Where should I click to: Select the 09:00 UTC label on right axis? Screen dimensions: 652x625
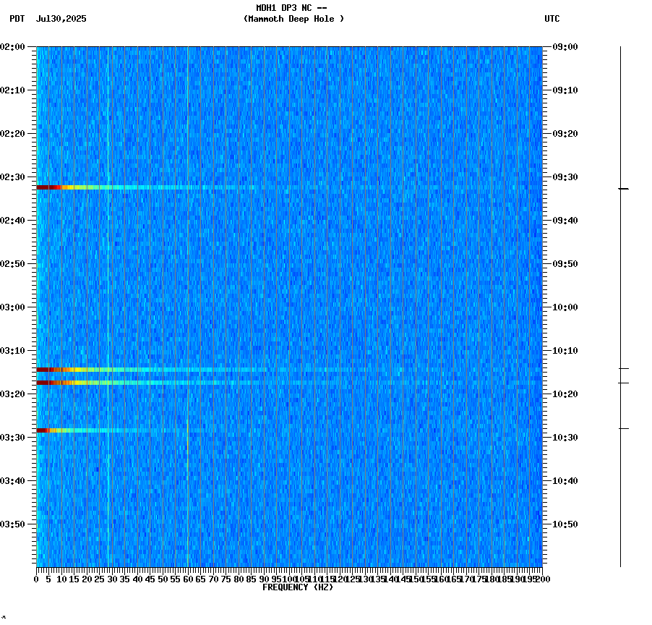pos(564,48)
